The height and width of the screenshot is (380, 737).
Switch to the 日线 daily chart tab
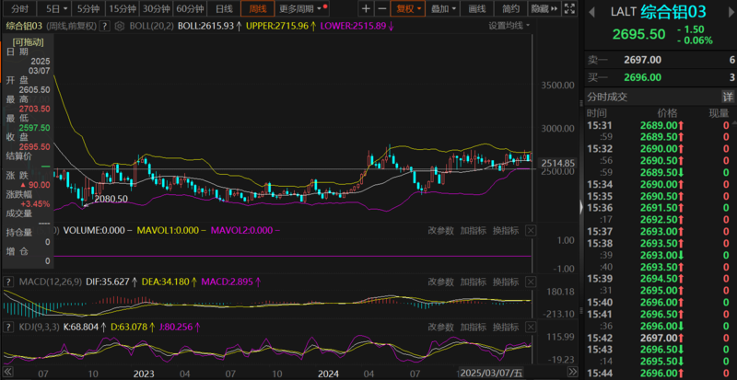coord(224,8)
